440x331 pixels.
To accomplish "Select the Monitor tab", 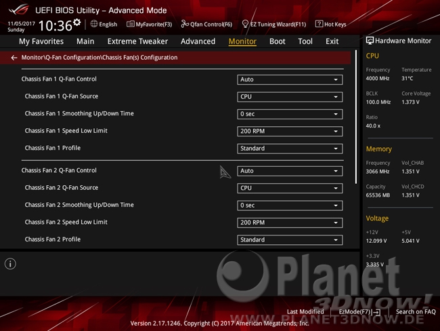I will [x=242, y=41].
